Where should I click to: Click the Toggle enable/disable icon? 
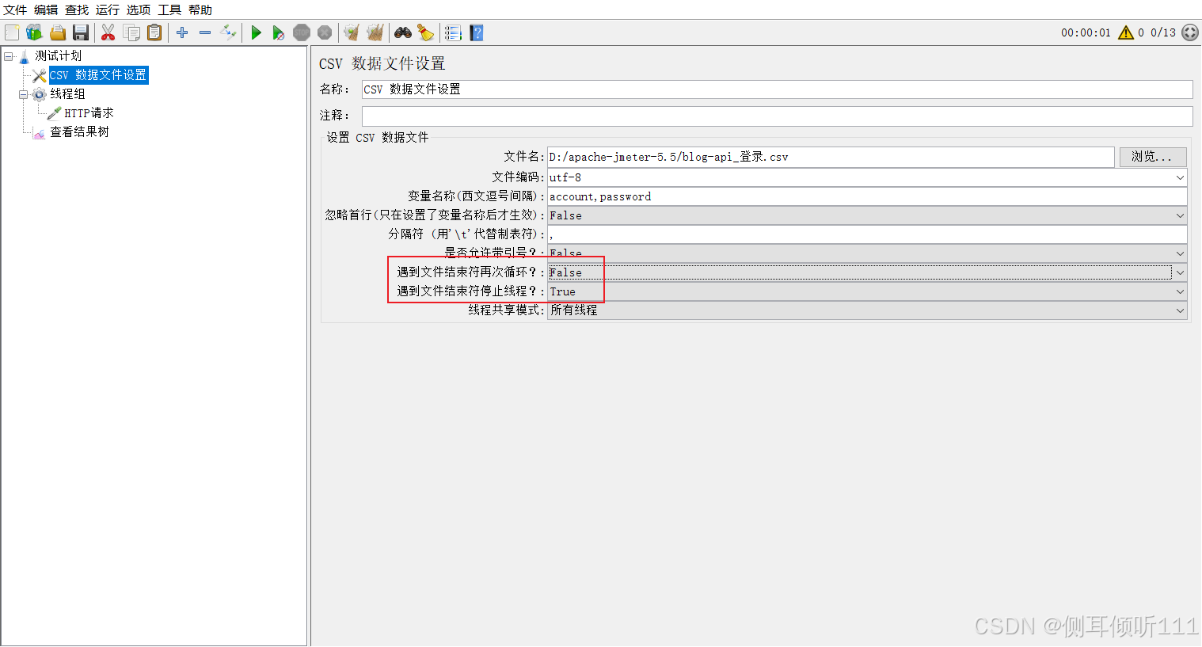[x=228, y=32]
